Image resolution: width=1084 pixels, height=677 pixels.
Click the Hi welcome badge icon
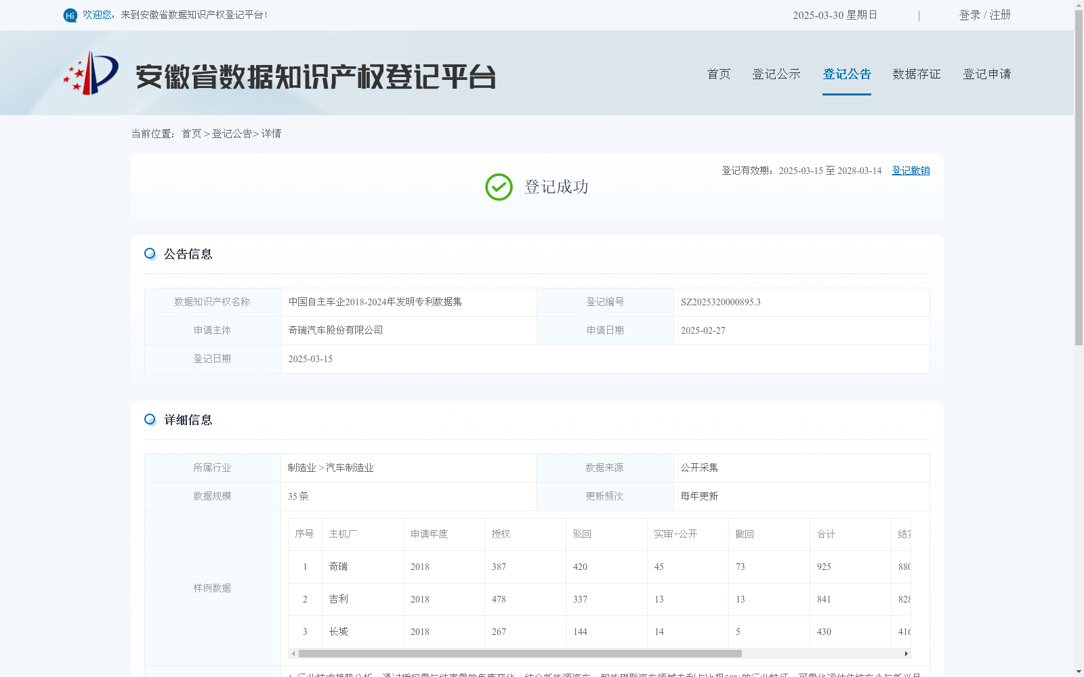(70, 15)
